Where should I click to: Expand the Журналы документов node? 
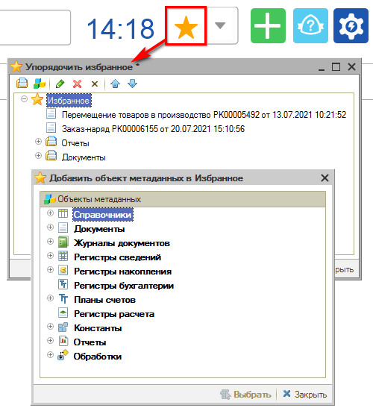(x=50, y=242)
